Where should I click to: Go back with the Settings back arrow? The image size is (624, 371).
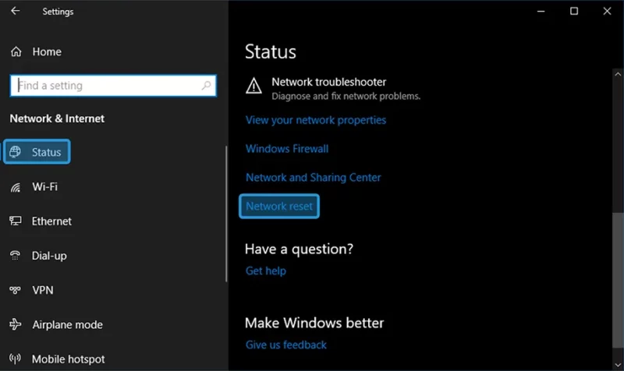(15, 11)
